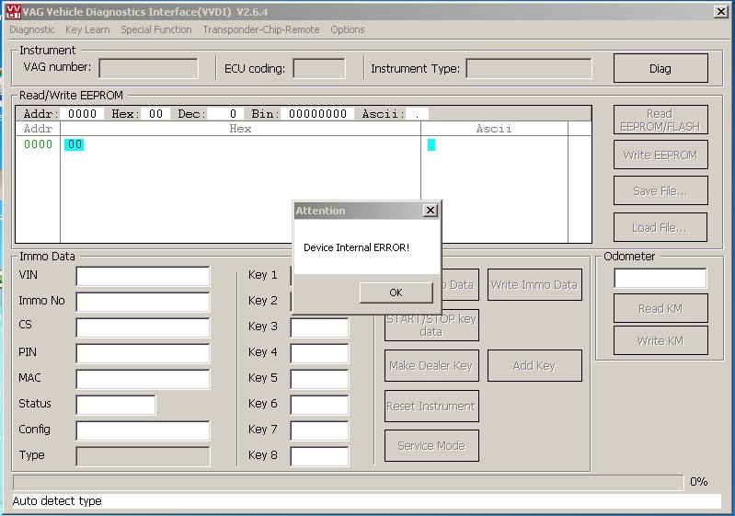Click address 0000 row in hex editor
735x516 pixels.
coord(38,144)
